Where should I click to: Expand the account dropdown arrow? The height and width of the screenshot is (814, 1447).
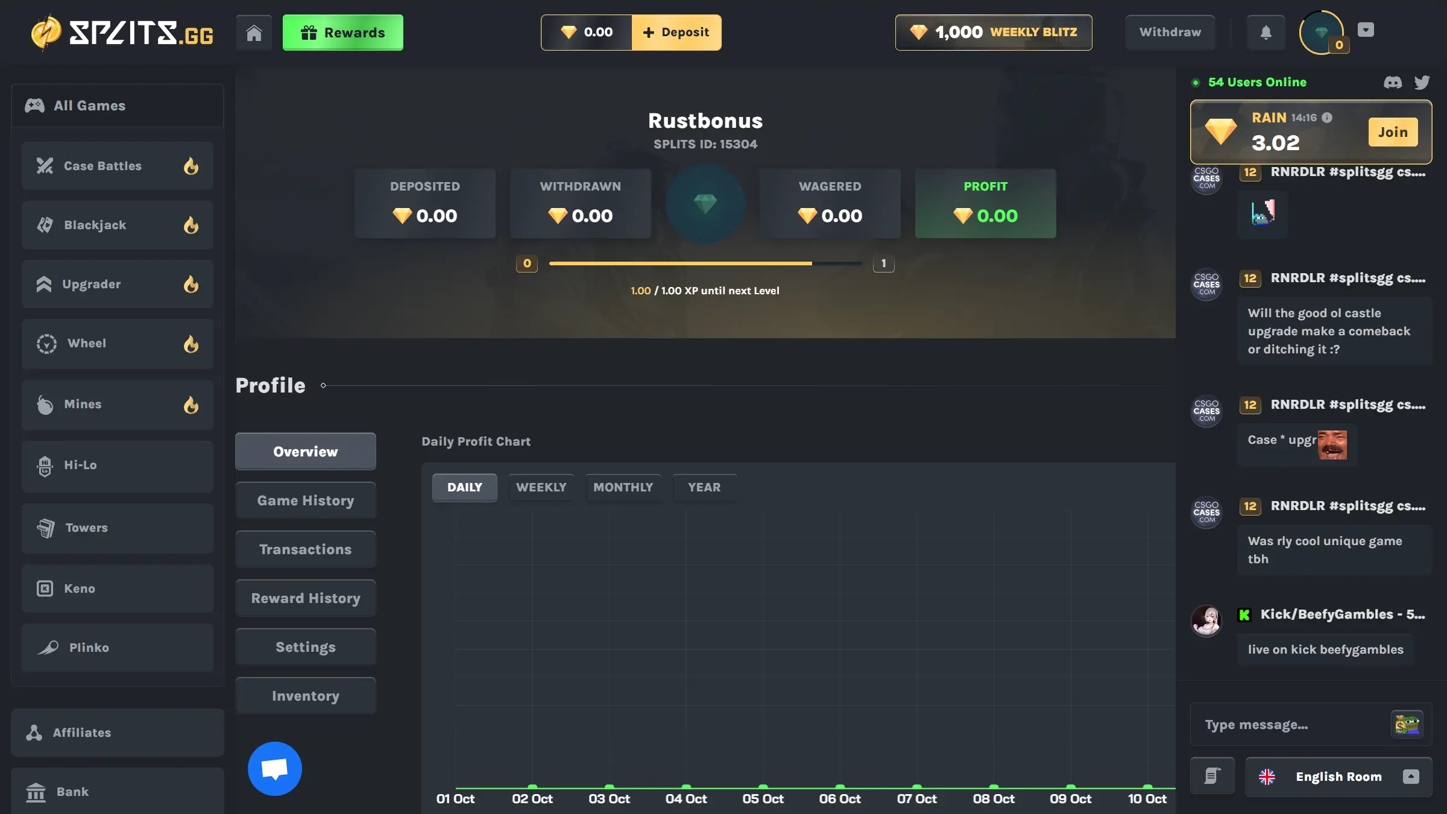(1366, 30)
